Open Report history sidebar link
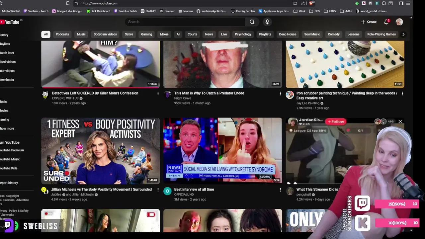 pos(9,183)
